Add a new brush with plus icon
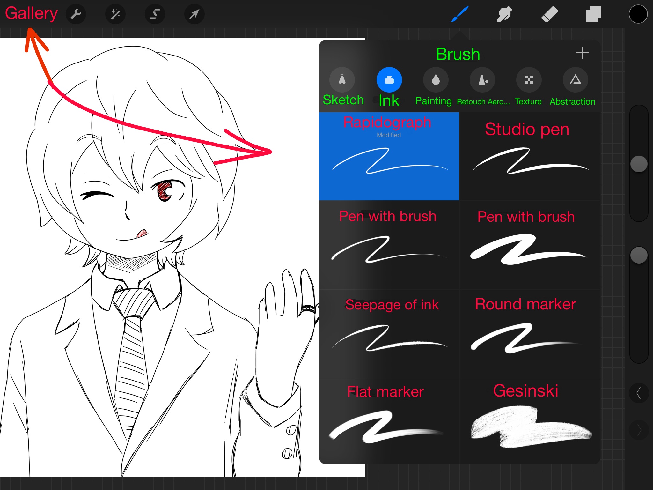Viewport: 653px width, 490px height. pyautogui.click(x=582, y=53)
